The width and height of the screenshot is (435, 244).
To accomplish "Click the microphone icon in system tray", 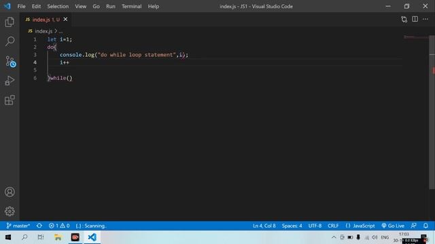I will coord(358,237).
